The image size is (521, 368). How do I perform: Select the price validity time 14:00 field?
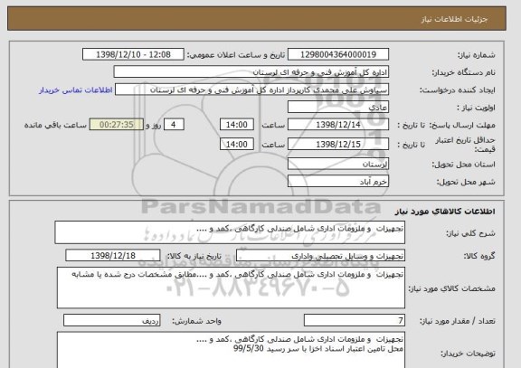click(x=237, y=144)
